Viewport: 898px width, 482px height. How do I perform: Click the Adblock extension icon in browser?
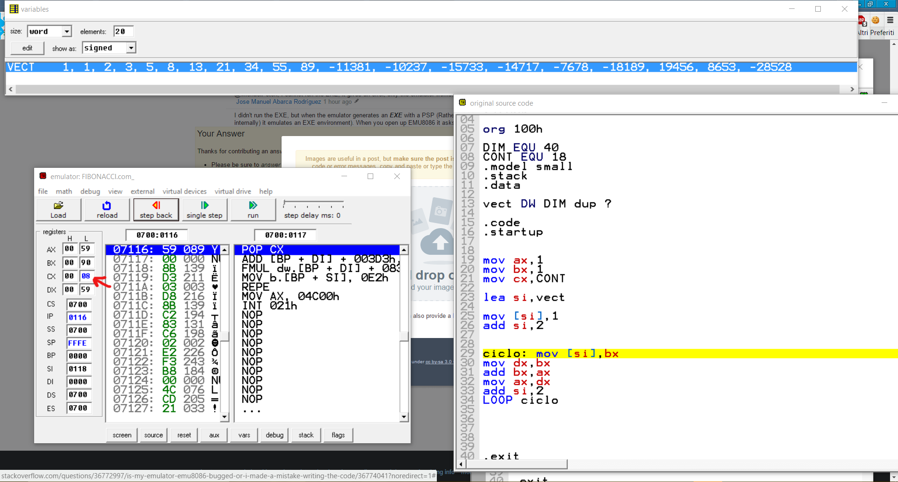tap(862, 20)
